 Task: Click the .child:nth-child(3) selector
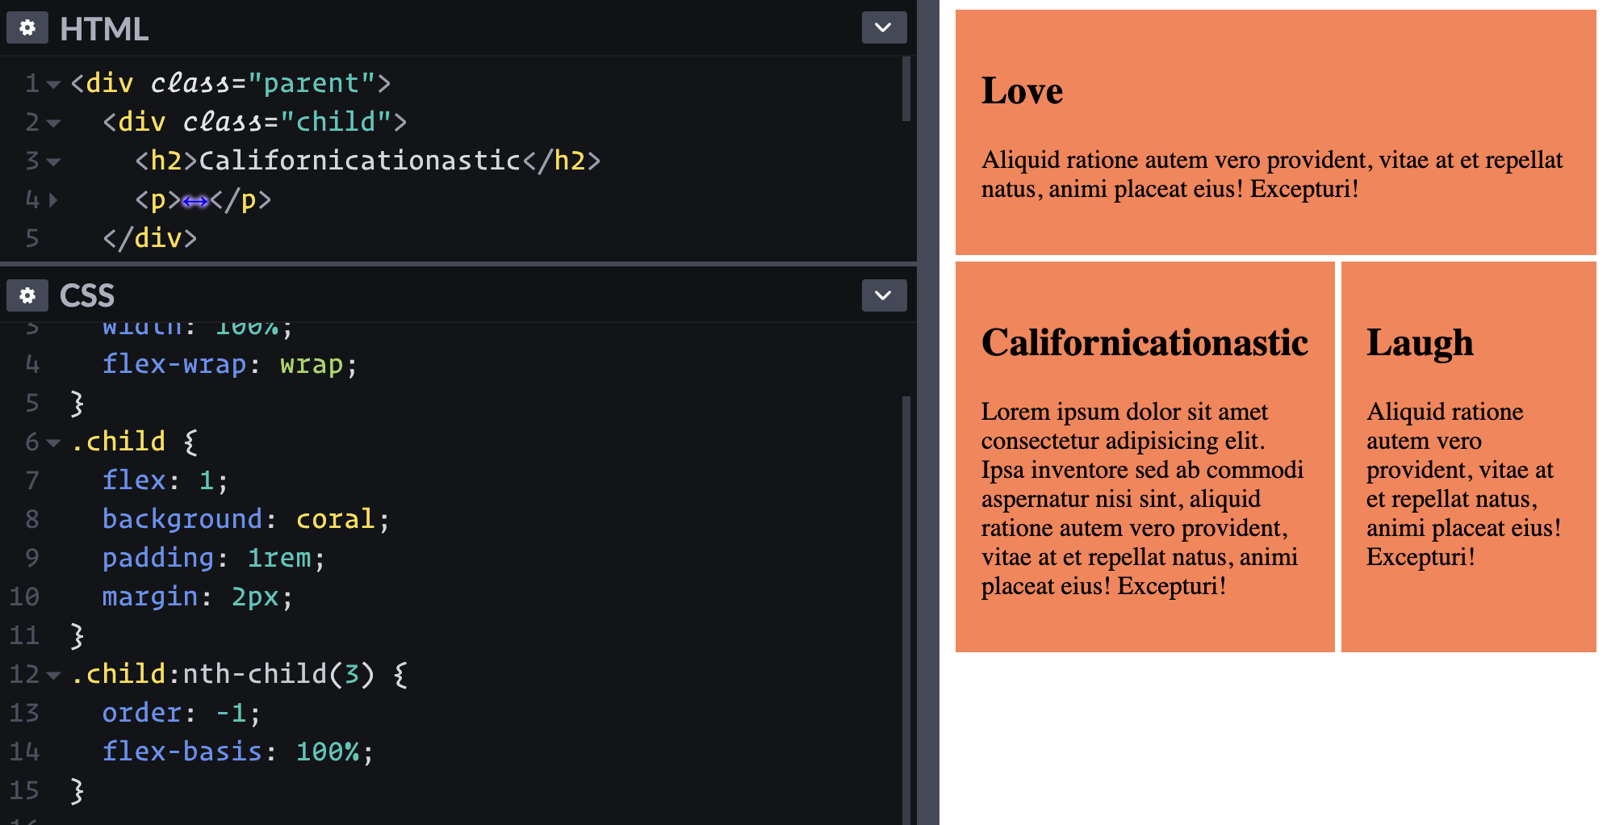pos(223,674)
